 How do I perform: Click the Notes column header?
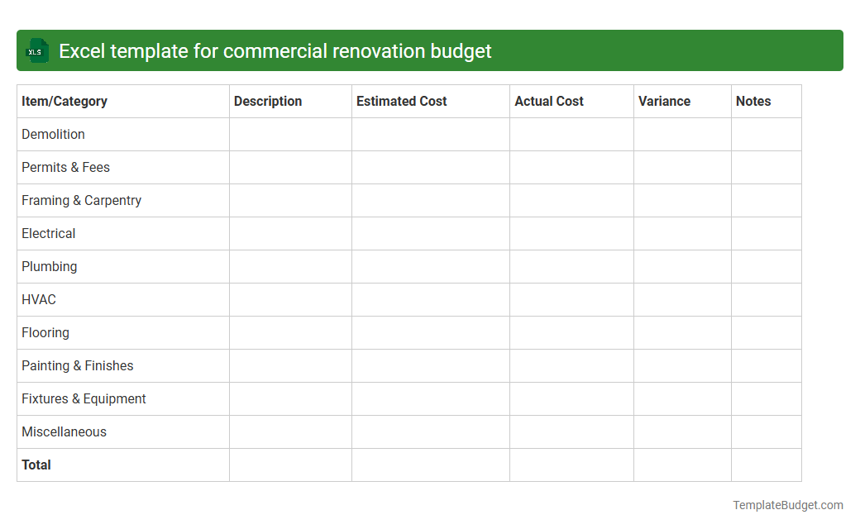coord(753,101)
